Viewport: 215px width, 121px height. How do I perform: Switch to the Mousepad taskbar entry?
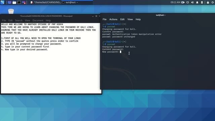(x=46, y=2)
